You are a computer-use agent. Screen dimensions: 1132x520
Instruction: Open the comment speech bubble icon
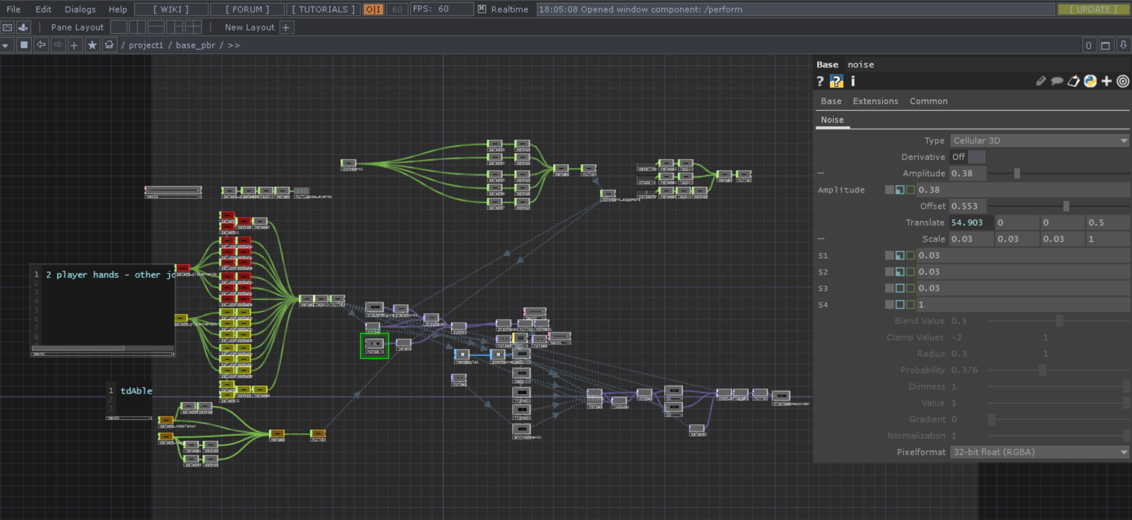1057,81
